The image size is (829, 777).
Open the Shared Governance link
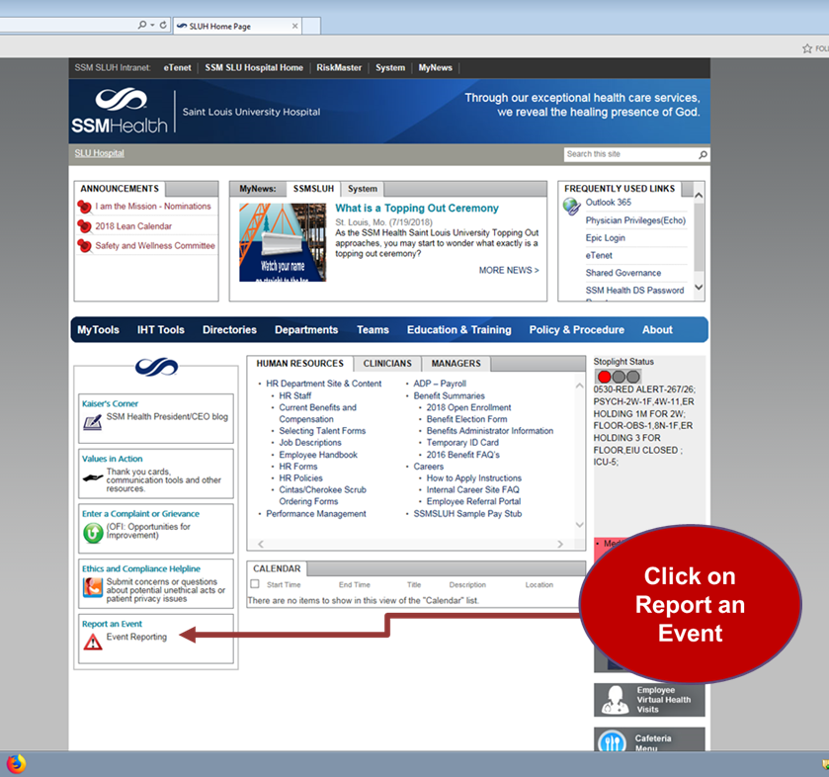tap(622, 273)
